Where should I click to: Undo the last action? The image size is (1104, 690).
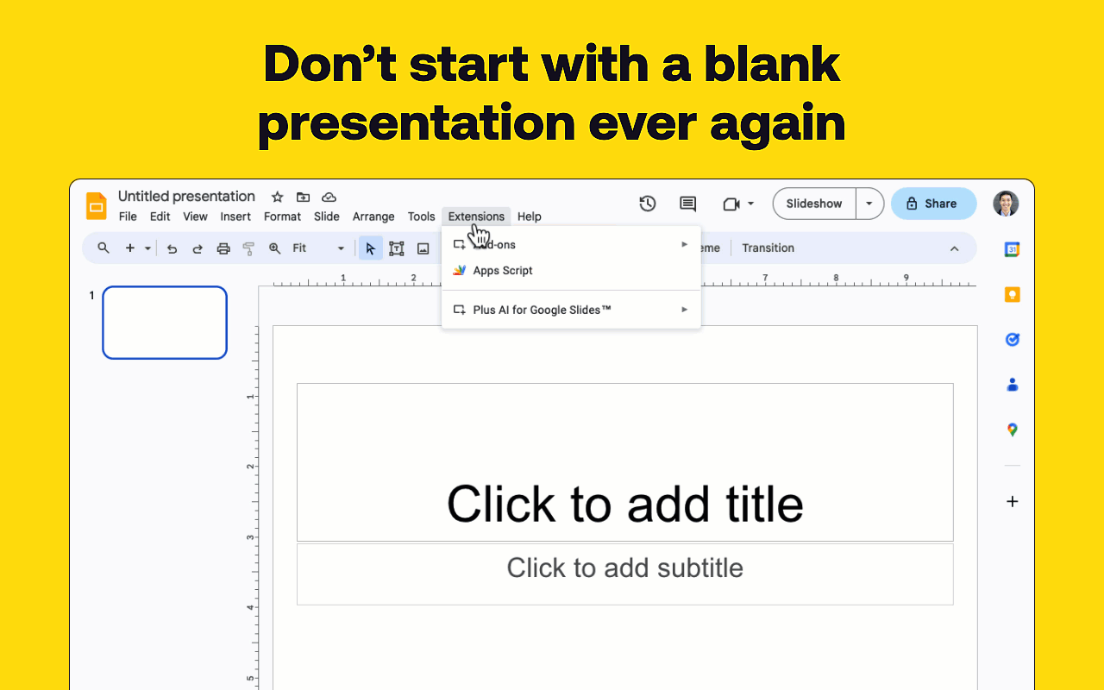click(x=172, y=248)
